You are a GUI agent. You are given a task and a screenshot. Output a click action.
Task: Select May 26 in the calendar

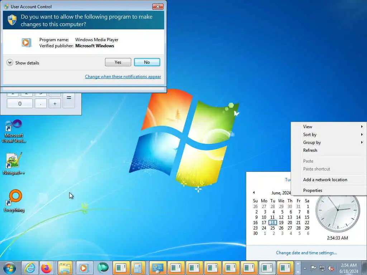pyautogui.click(x=255, y=207)
